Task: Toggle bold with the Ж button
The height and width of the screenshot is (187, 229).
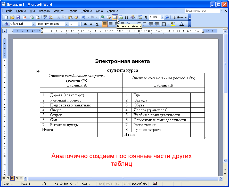Action: 85,24
